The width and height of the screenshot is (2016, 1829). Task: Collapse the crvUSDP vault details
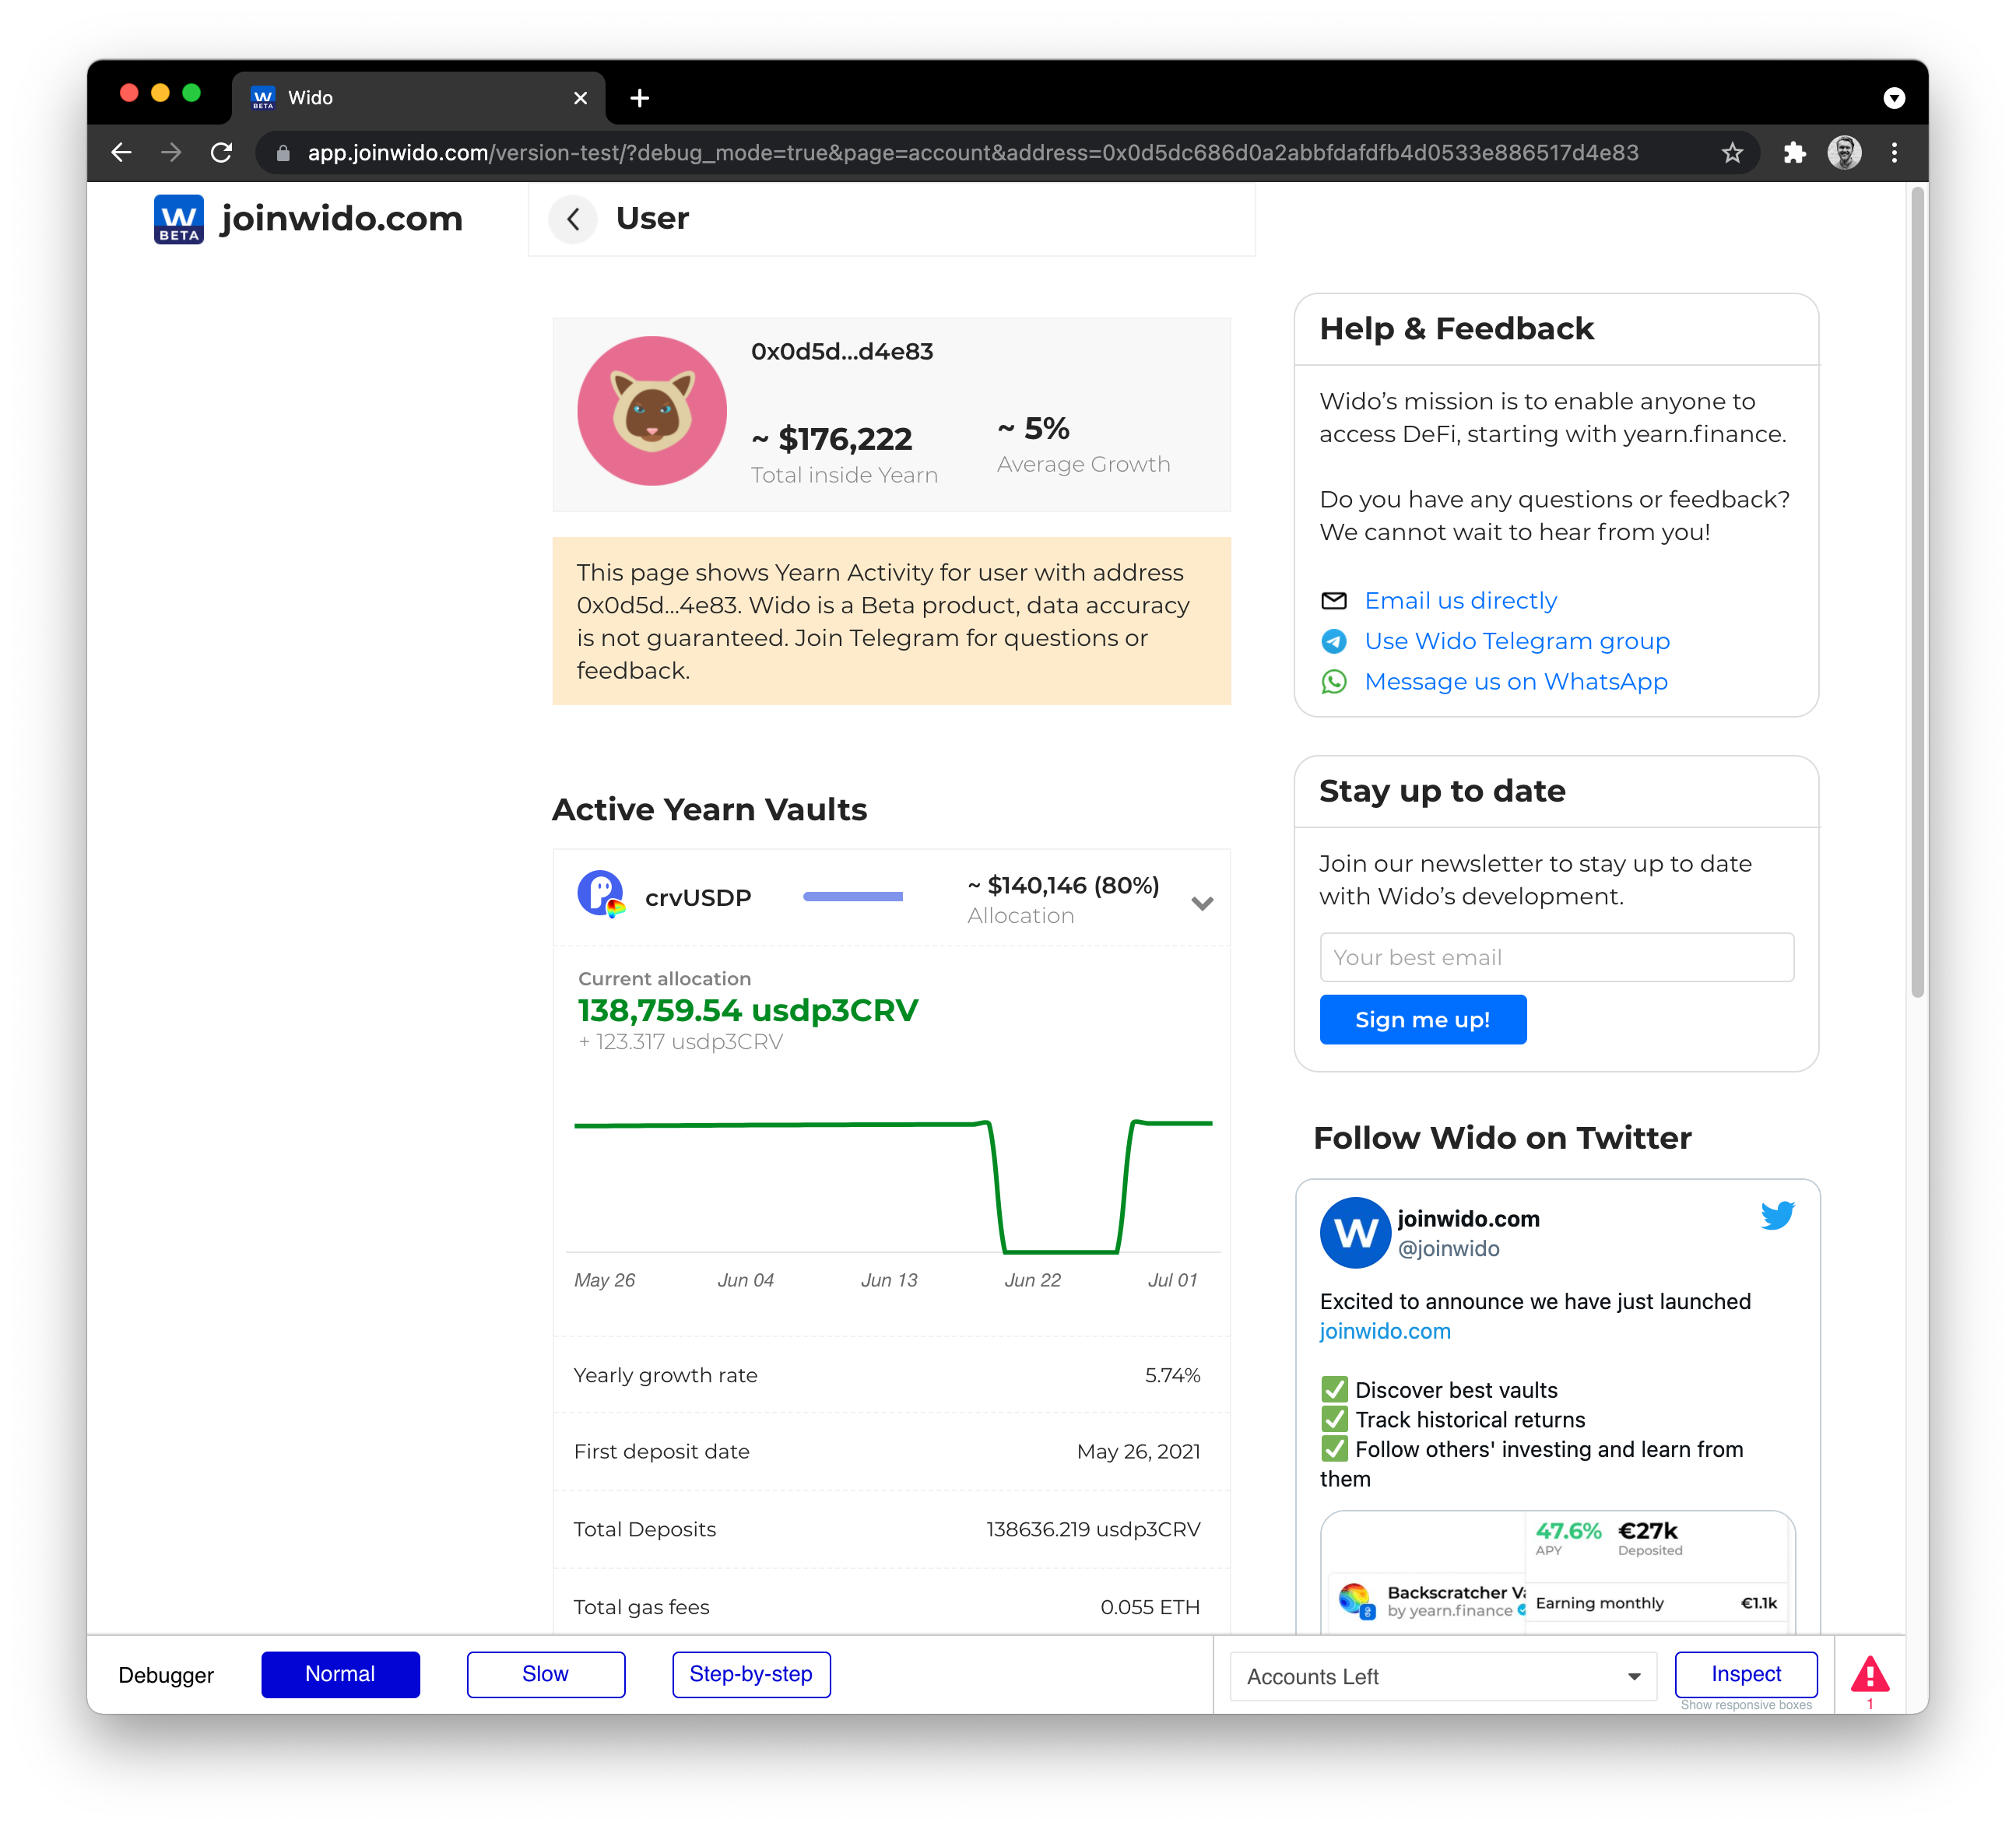(x=1202, y=902)
